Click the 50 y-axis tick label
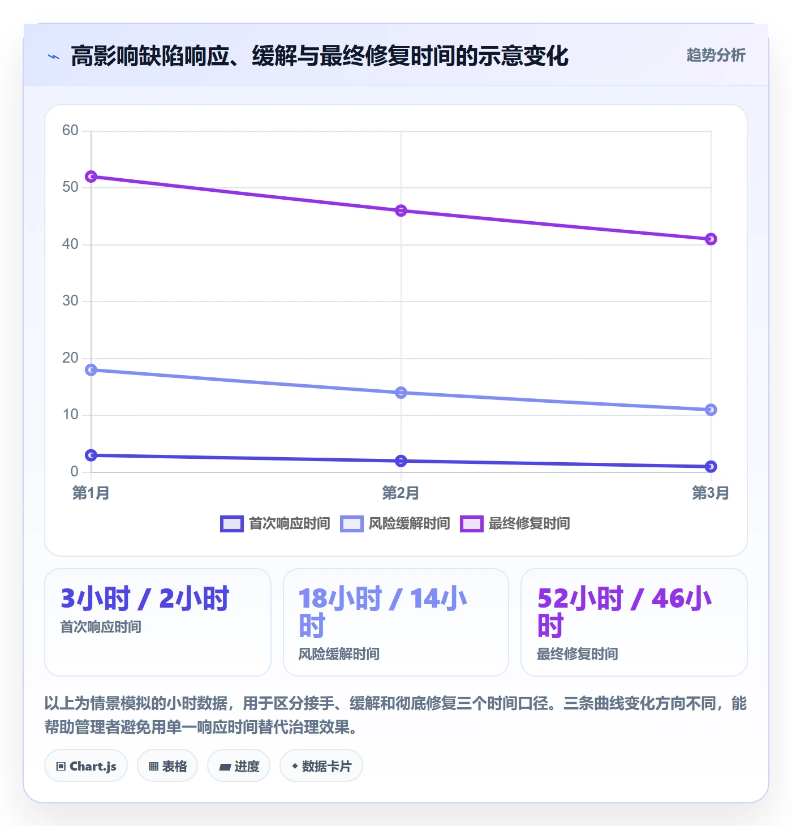This screenshot has width=792, height=826. click(x=70, y=187)
